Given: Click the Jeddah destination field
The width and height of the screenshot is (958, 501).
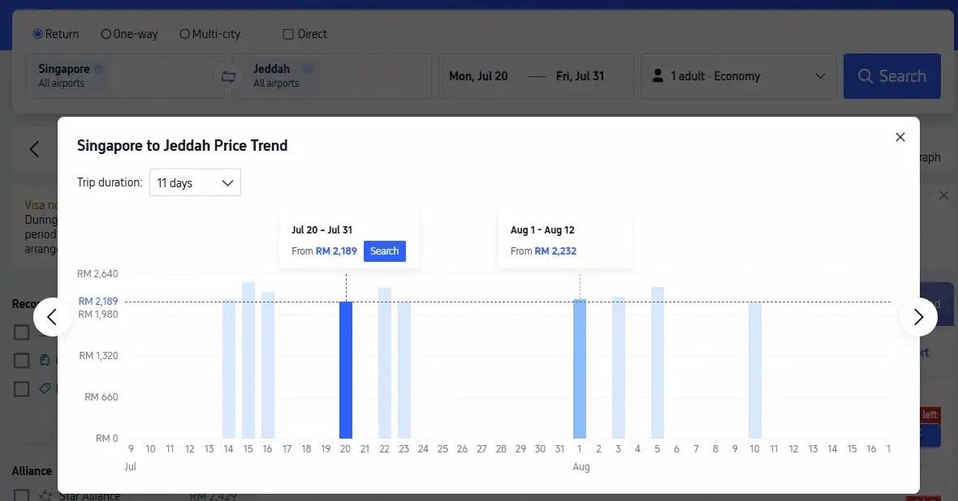Looking at the screenshot, I should click(x=332, y=76).
